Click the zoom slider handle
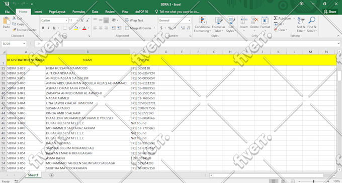342x183 pixels. click(x=314, y=181)
